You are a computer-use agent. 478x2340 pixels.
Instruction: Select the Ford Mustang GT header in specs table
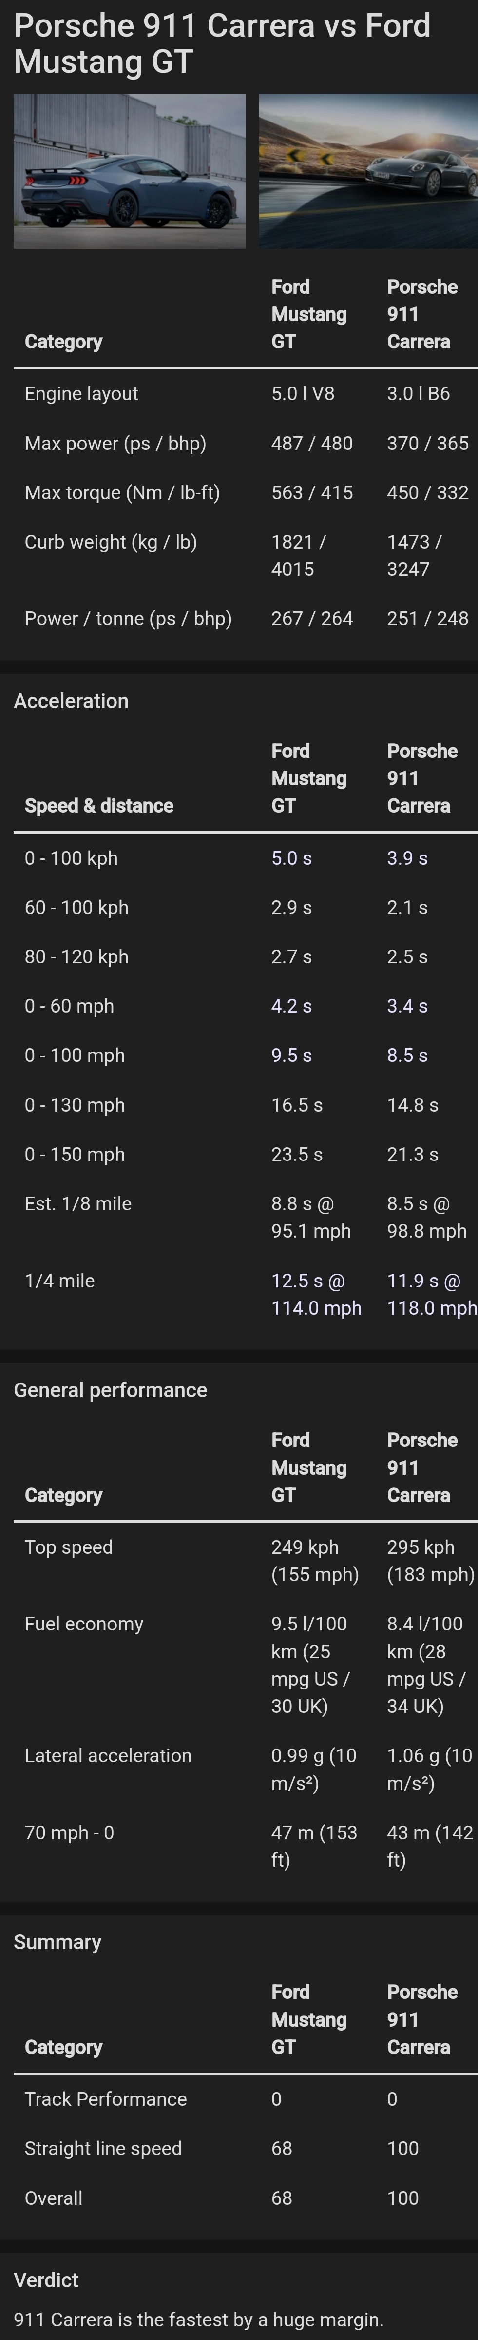pyautogui.click(x=308, y=314)
